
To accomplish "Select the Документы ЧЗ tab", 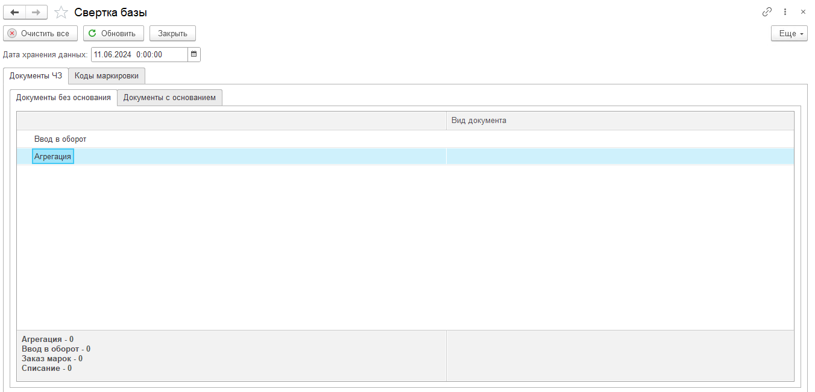I will (36, 76).
